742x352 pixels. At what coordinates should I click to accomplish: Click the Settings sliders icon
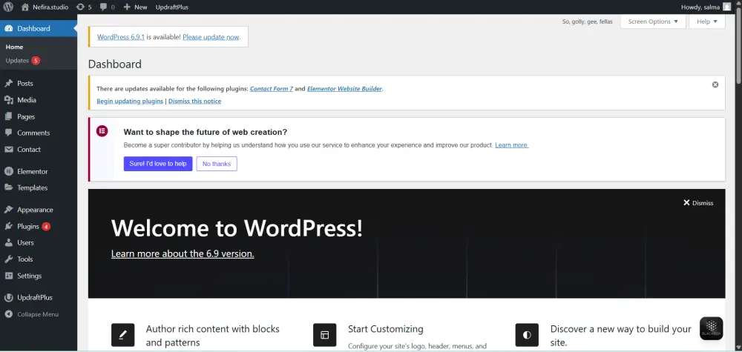pyautogui.click(x=8, y=276)
